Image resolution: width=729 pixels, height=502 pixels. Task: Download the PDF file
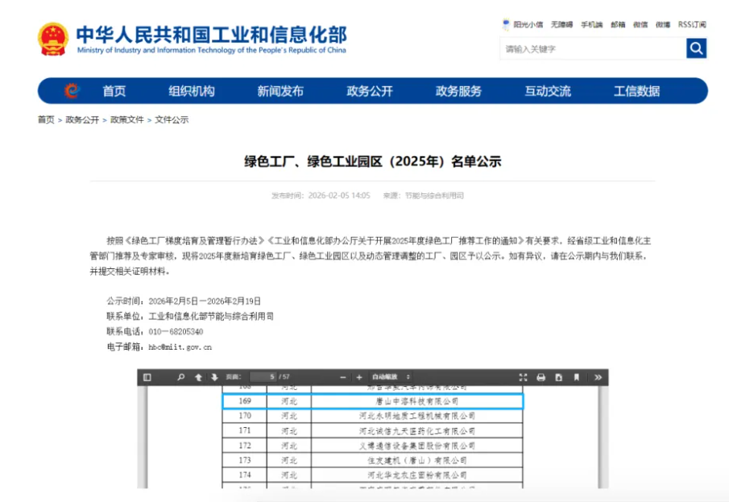(559, 377)
